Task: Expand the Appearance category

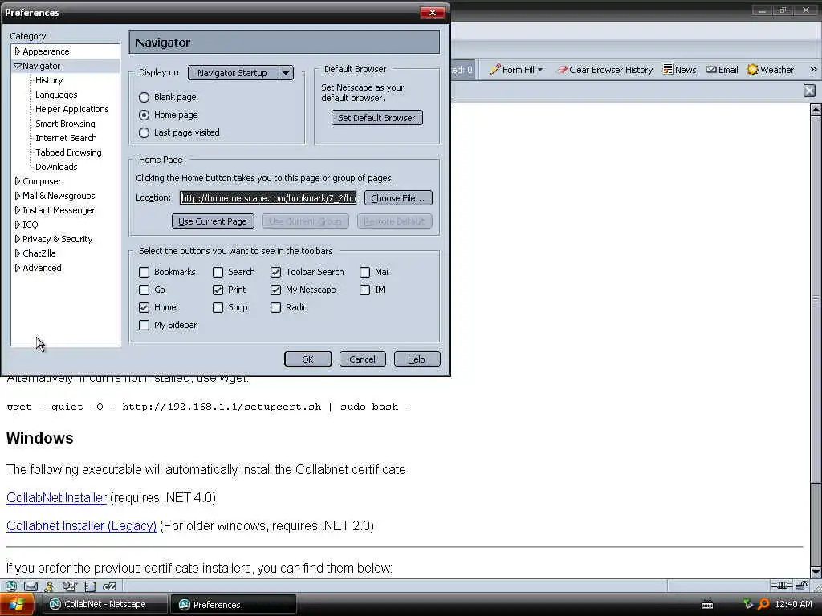Action: pos(18,51)
